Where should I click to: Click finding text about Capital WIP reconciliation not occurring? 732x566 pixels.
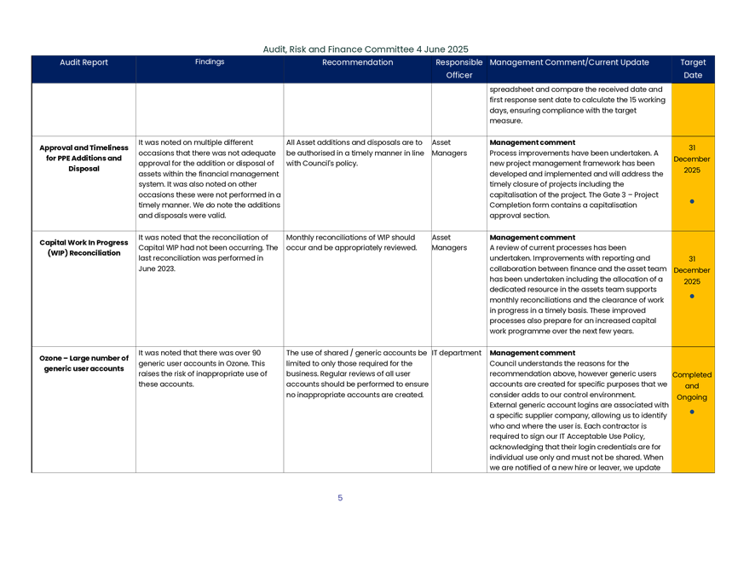(x=208, y=253)
